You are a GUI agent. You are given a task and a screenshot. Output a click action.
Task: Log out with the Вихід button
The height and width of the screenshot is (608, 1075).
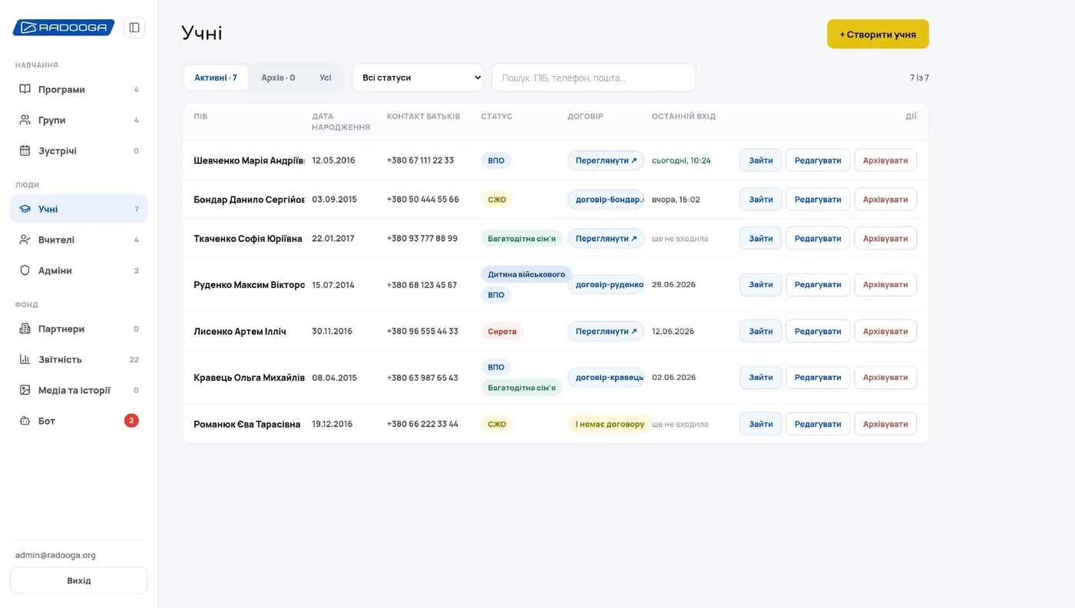pyautogui.click(x=79, y=580)
